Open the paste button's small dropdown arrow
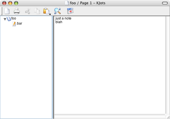Screen dimensions: 170x119 pyautogui.click(x=50, y=14)
